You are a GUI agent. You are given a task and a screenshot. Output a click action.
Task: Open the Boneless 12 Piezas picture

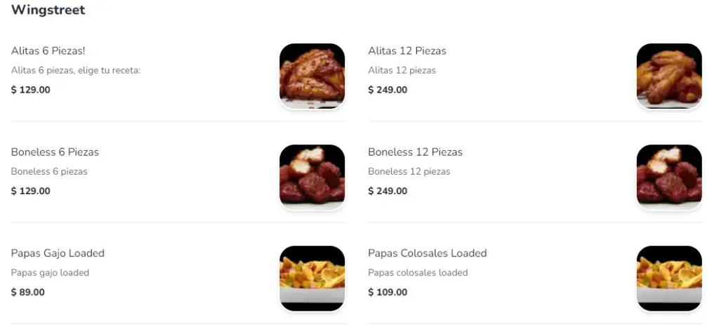click(668, 177)
